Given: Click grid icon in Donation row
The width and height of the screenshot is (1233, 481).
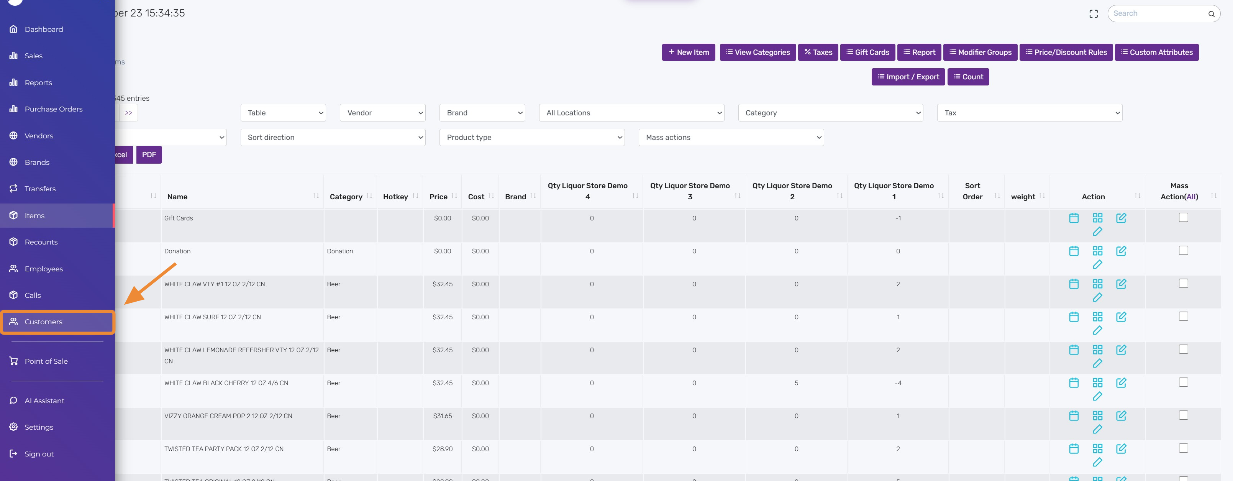Looking at the screenshot, I should click(1097, 251).
